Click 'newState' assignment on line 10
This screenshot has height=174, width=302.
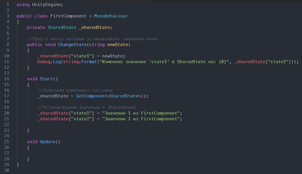113,56
